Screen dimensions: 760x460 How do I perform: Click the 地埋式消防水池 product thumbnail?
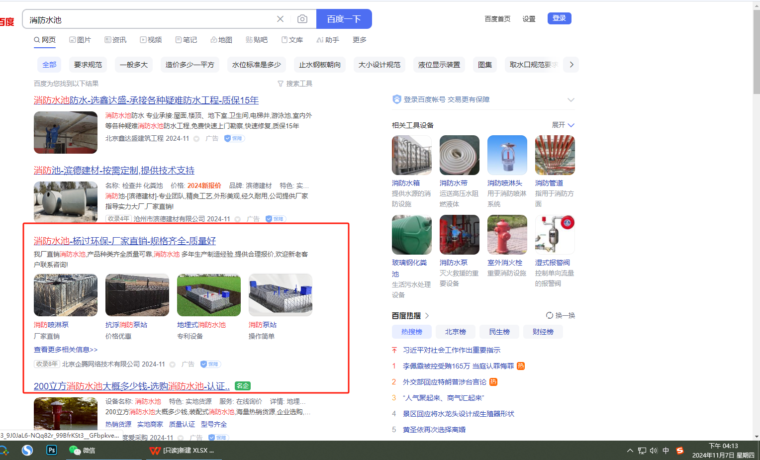point(209,295)
